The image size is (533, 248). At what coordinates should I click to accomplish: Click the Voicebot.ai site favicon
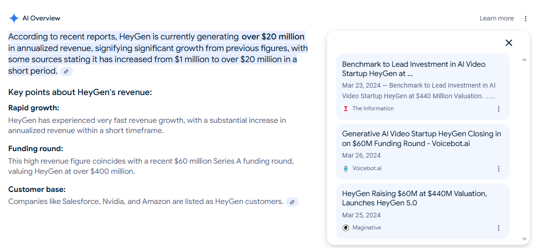pos(346,168)
